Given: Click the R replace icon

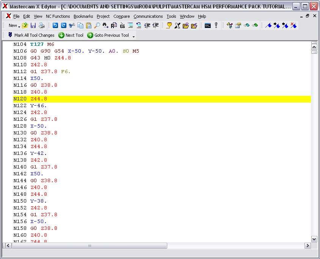Looking at the screenshot, I should click(114, 25).
